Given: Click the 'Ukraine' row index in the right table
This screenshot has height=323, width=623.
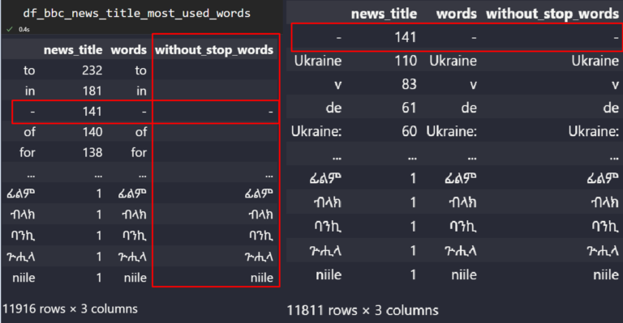Looking at the screenshot, I should click(x=318, y=61).
